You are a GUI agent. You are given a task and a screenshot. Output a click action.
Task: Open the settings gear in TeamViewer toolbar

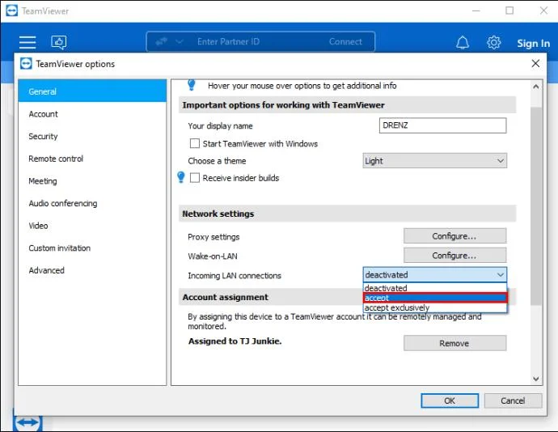click(x=493, y=43)
